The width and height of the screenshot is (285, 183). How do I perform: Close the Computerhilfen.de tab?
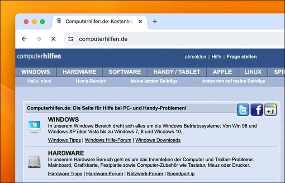tap(140, 22)
